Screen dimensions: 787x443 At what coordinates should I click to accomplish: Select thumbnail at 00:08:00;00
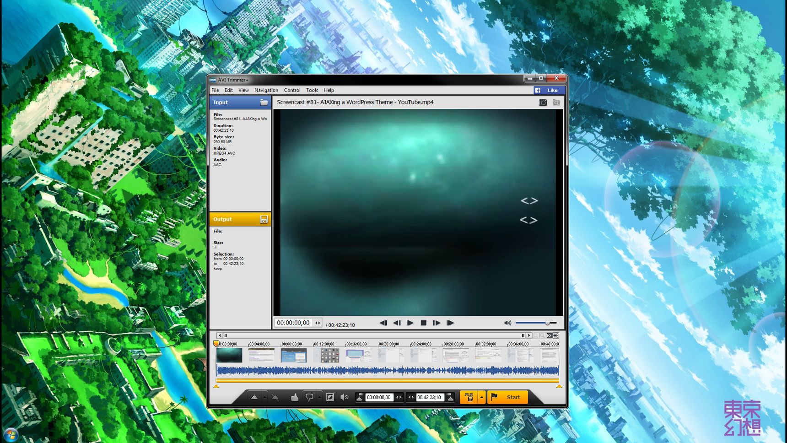(294, 355)
